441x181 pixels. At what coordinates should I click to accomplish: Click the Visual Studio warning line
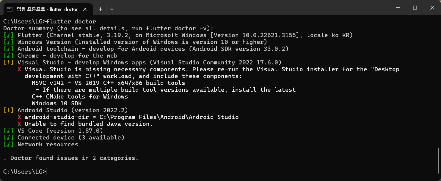[142, 63]
